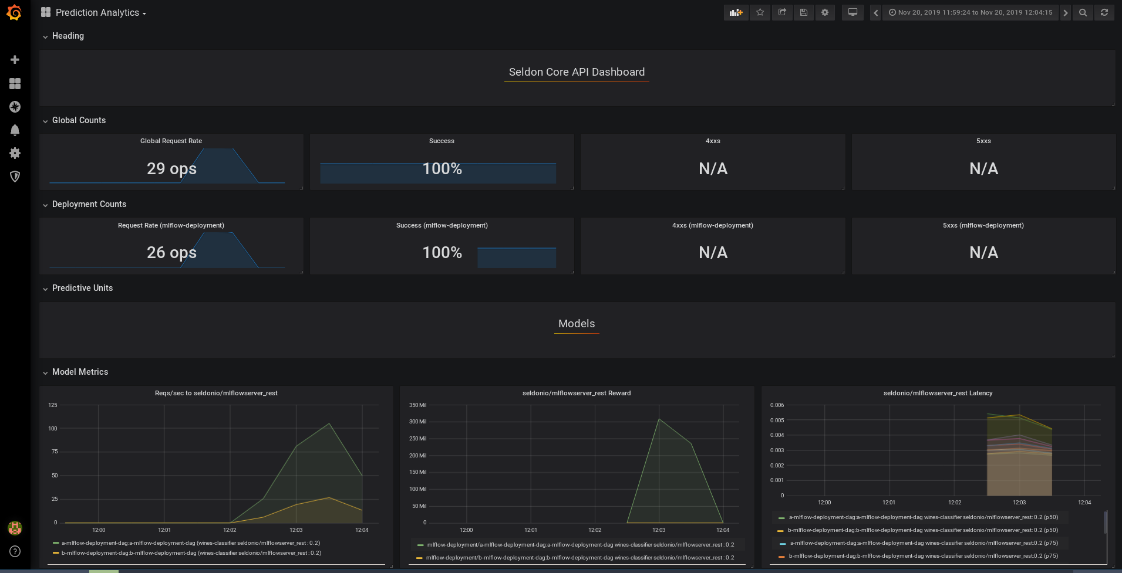Refresh the dashboard data
The height and width of the screenshot is (573, 1122).
click(x=1104, y=12)
